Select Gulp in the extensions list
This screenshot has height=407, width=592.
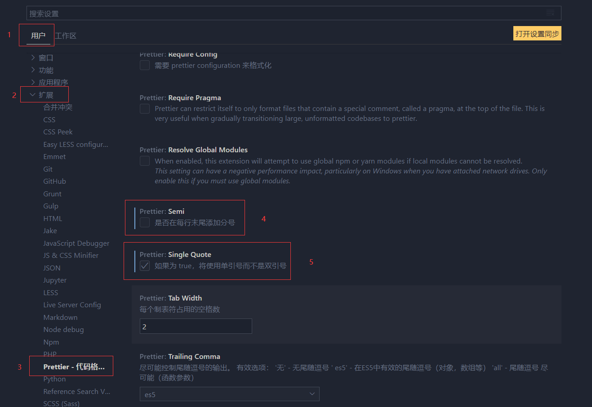(x=51, y=206)
